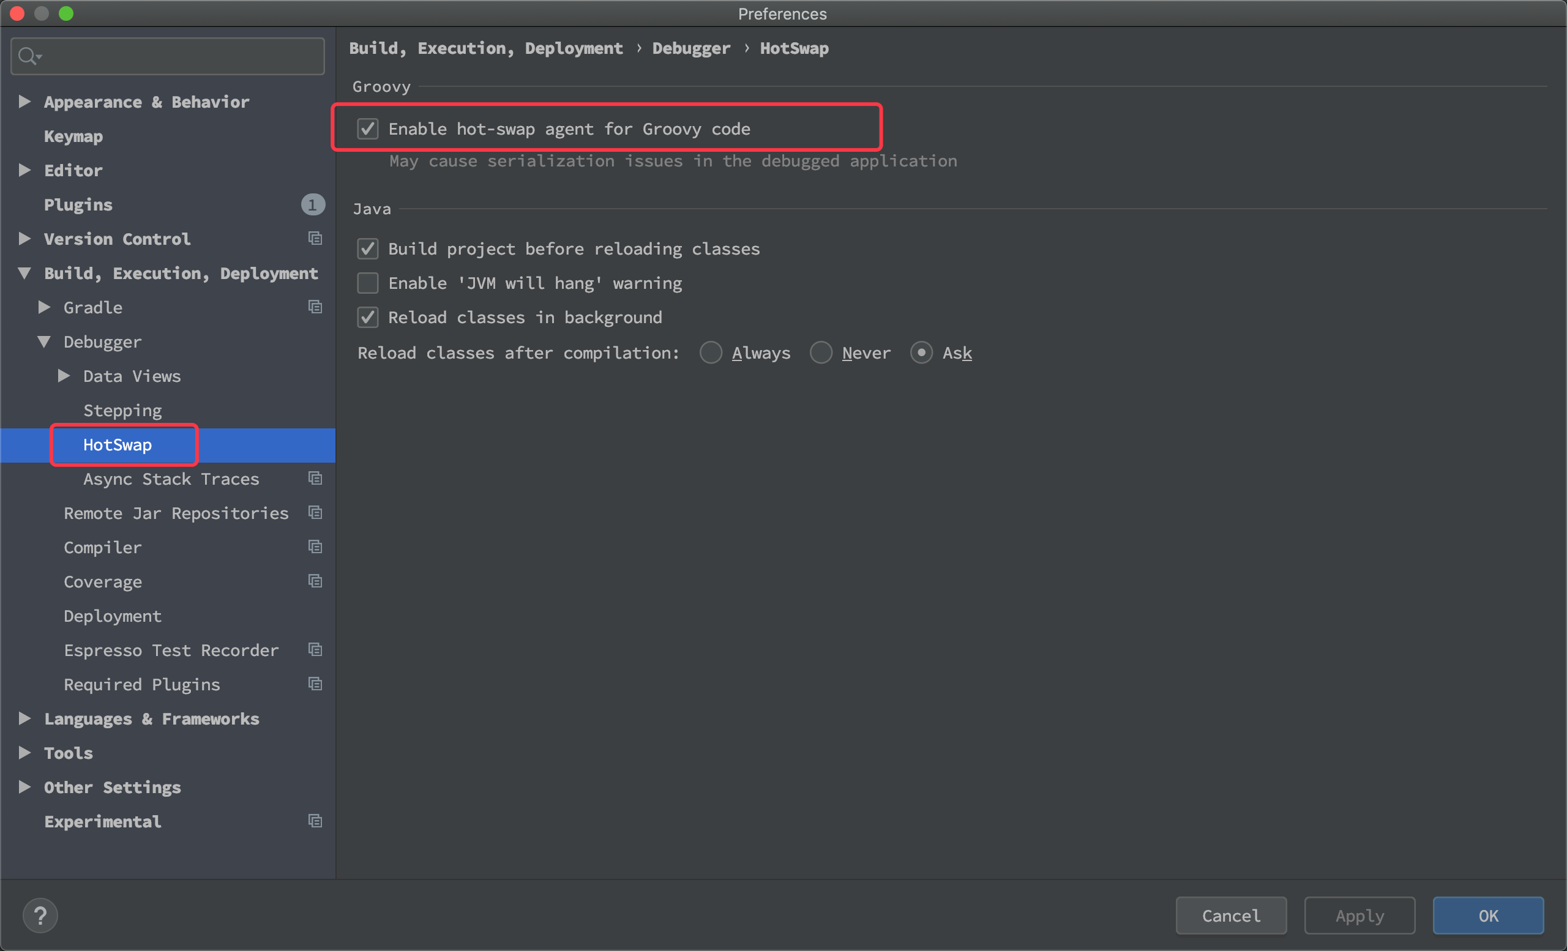Open the help icon in bottom left corner
1567x951 pixels.
coord(40,916)
